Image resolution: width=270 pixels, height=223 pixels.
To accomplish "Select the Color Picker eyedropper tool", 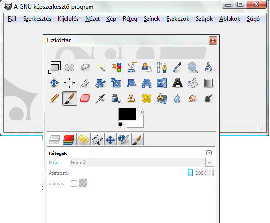I will (x=178, y=68).
